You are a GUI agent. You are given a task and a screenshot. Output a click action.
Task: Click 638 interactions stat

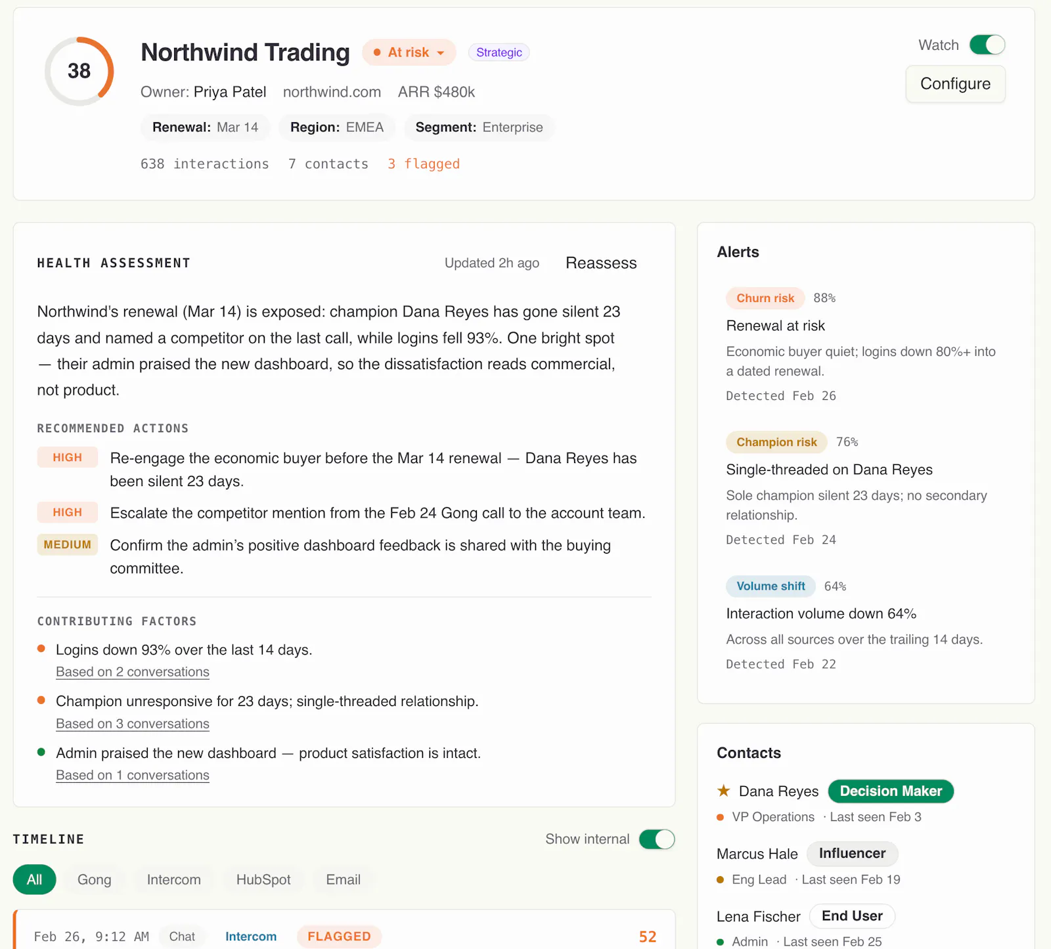205,164
